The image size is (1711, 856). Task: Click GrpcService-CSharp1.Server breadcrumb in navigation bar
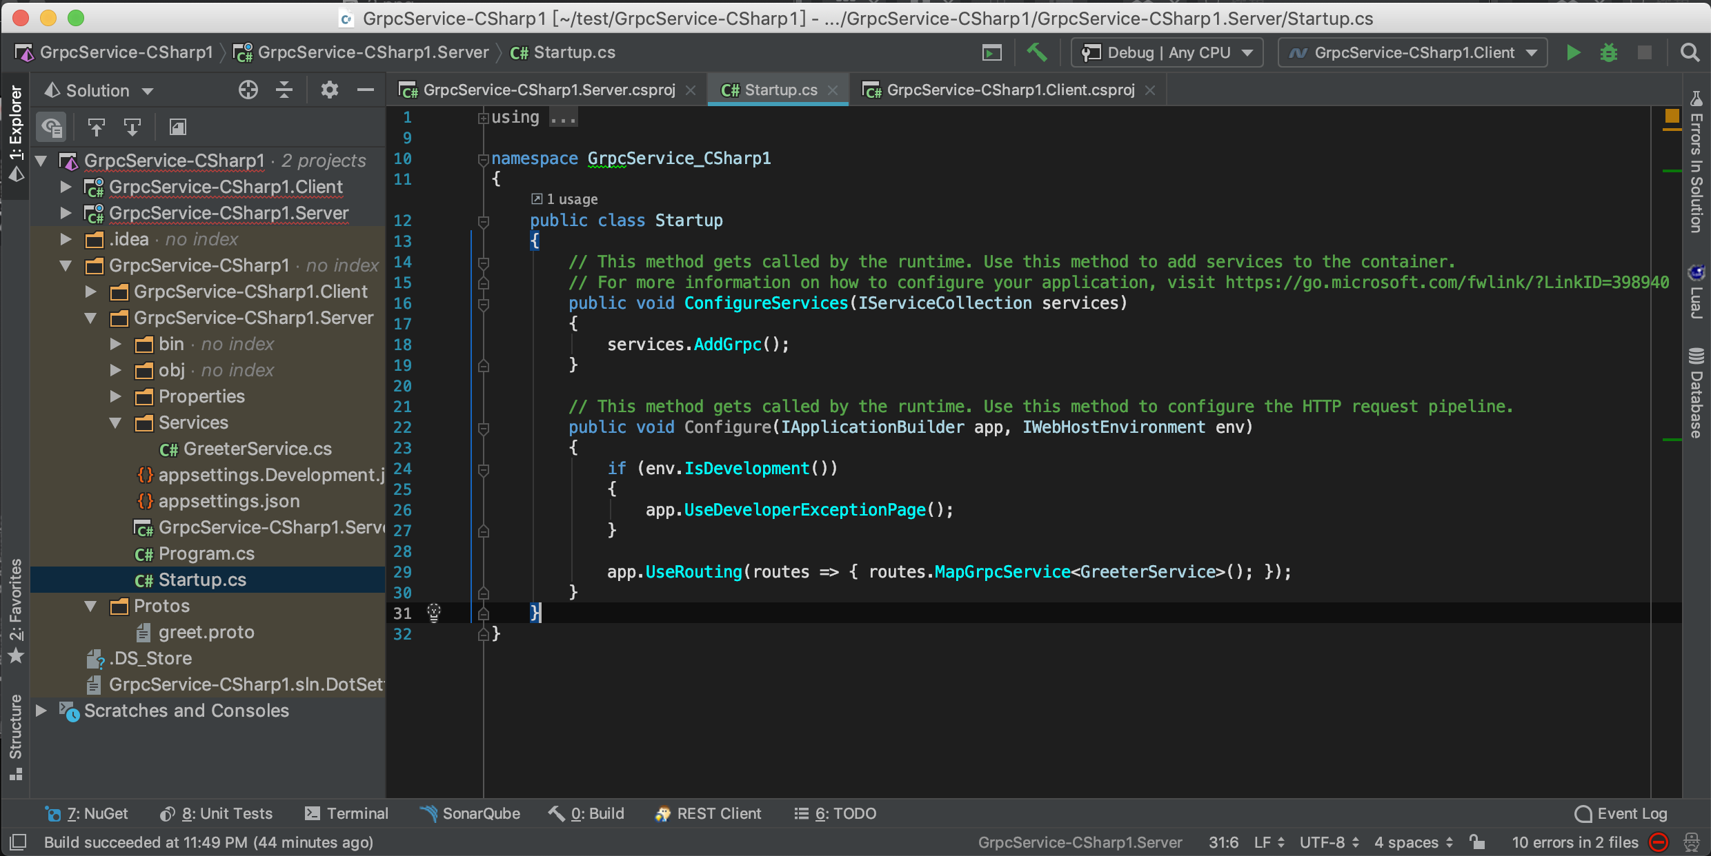pyautogui.click(x=362, y=53)
